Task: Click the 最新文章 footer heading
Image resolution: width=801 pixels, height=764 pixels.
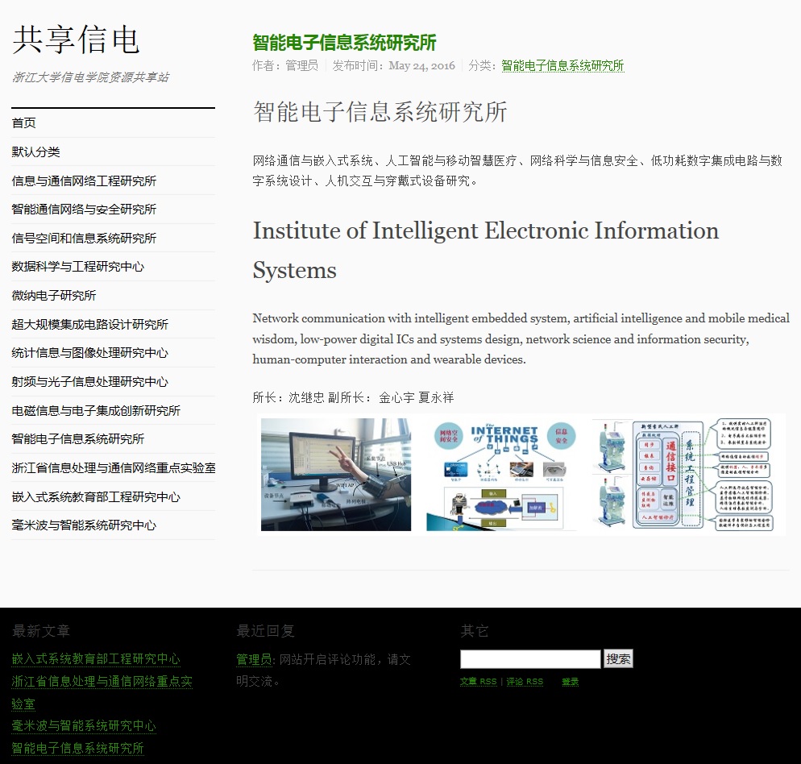Action: pos(41,631)
